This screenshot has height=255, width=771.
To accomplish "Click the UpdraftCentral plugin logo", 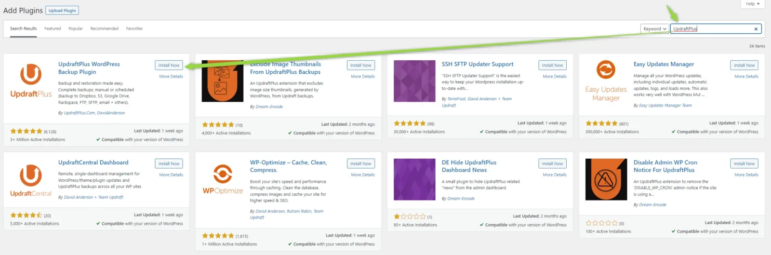I will pyautogui.click(x=31, y=180).
